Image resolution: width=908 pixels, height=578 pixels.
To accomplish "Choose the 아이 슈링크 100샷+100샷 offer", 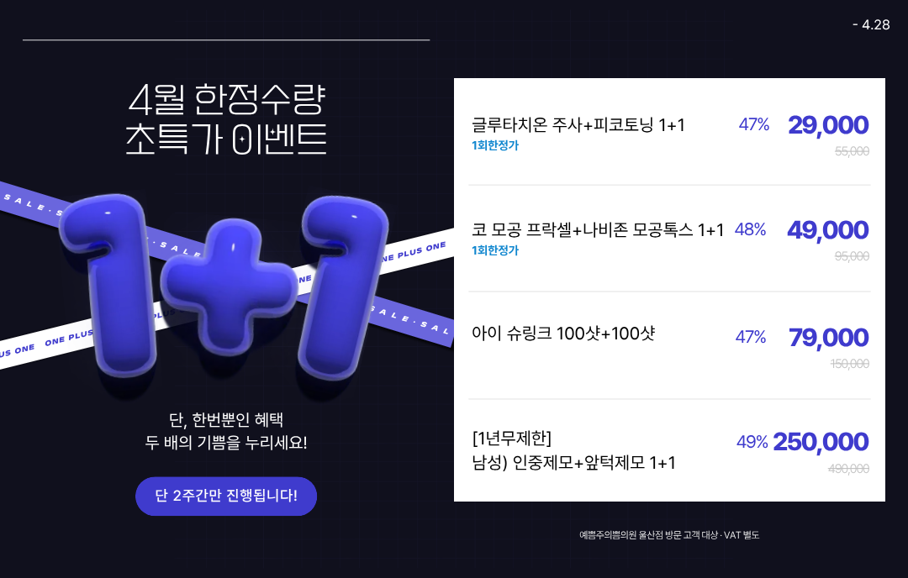I will point(563,334).
